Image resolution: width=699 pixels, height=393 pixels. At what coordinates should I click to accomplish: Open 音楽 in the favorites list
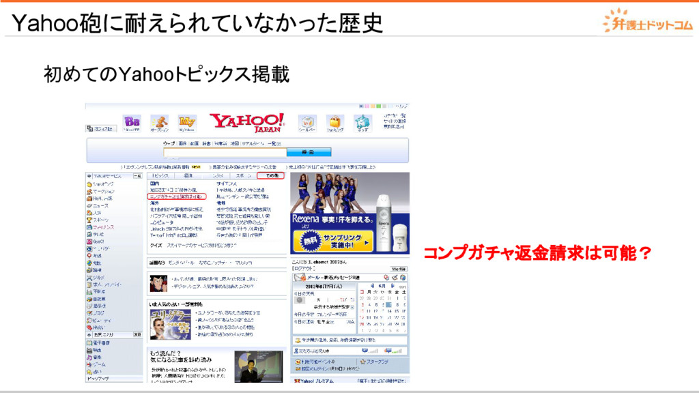click(94, 358)
